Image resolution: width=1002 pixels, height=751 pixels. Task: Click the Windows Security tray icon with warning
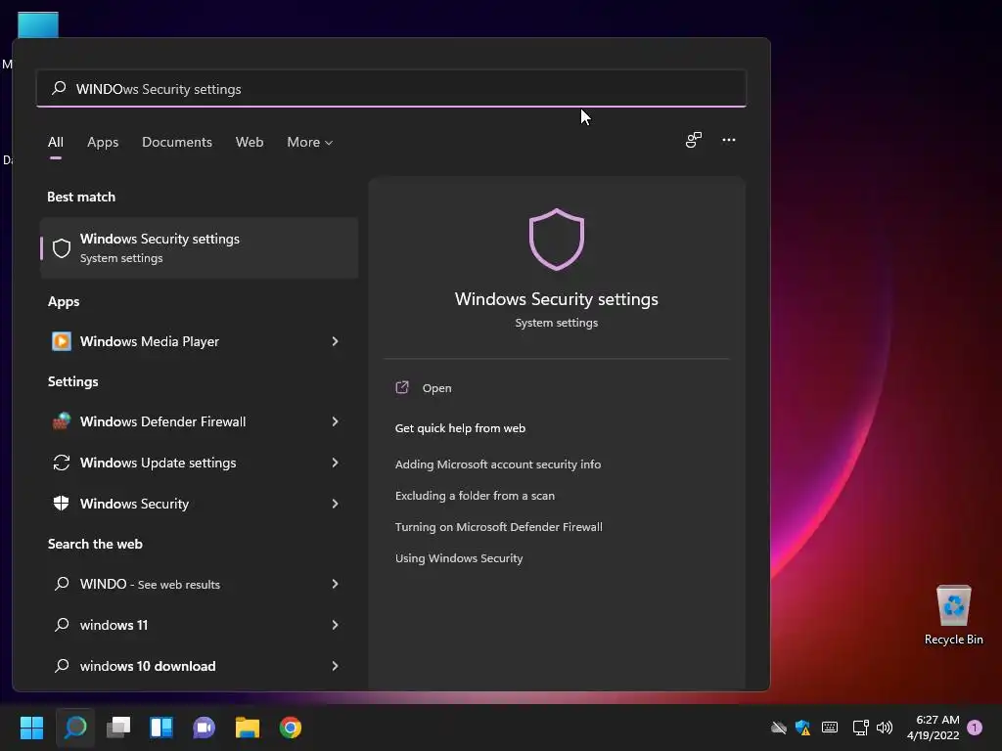click(x=803, y=728)
